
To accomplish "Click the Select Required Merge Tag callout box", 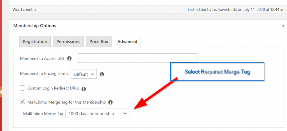I will click(x=217, y=72).
